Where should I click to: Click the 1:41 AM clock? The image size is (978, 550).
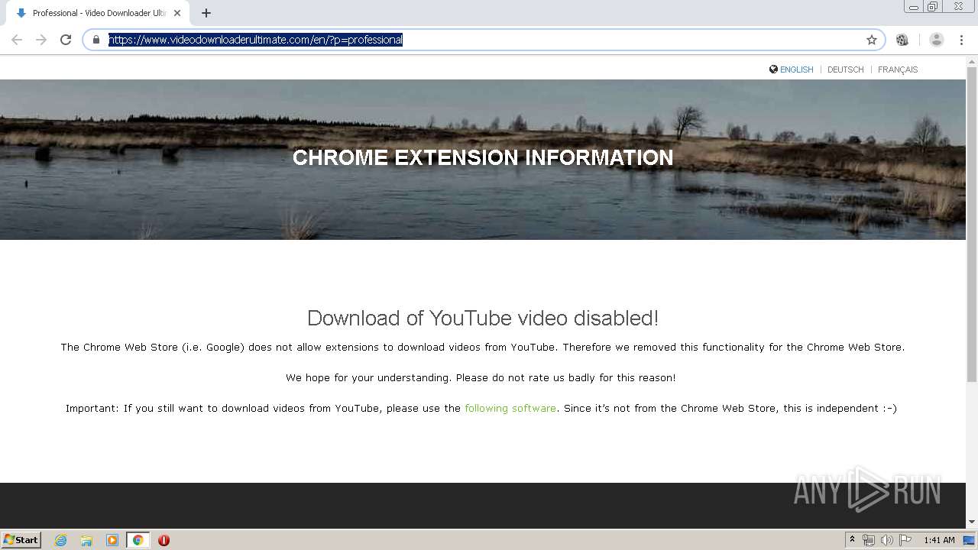pyautogui.click(x=939, y=540)
